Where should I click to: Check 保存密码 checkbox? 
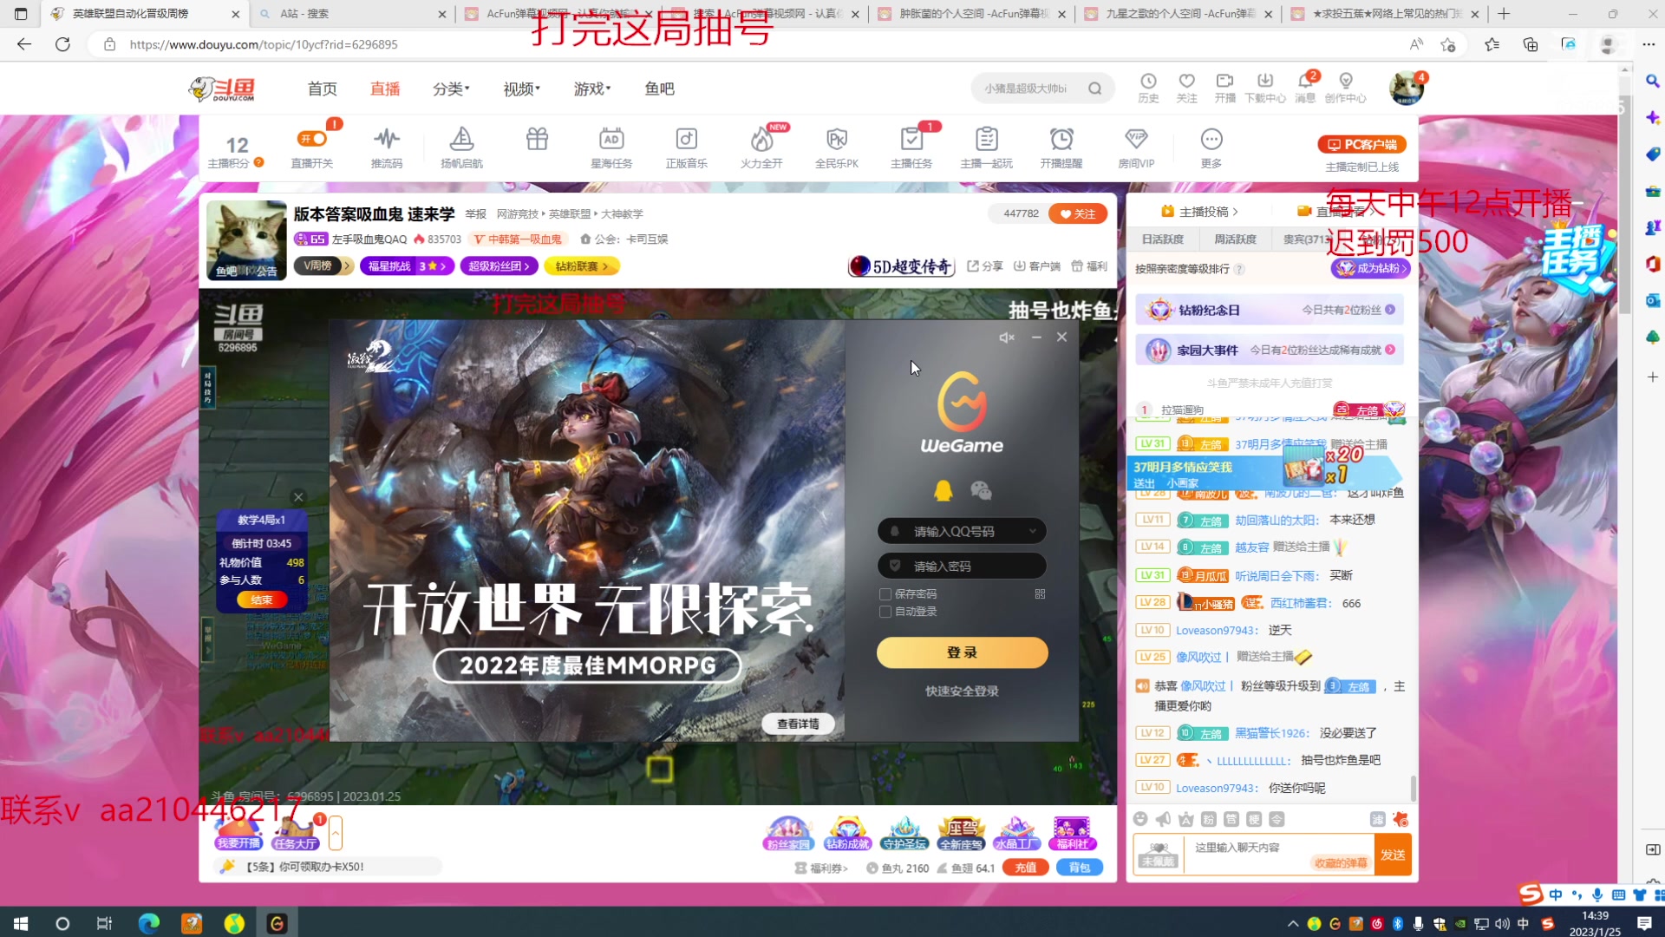pyautogui.click(x=885, y=594)
